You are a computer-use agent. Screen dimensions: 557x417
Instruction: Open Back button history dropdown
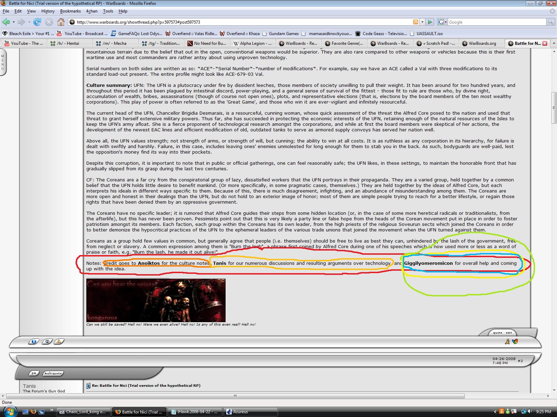click(14, 22)
